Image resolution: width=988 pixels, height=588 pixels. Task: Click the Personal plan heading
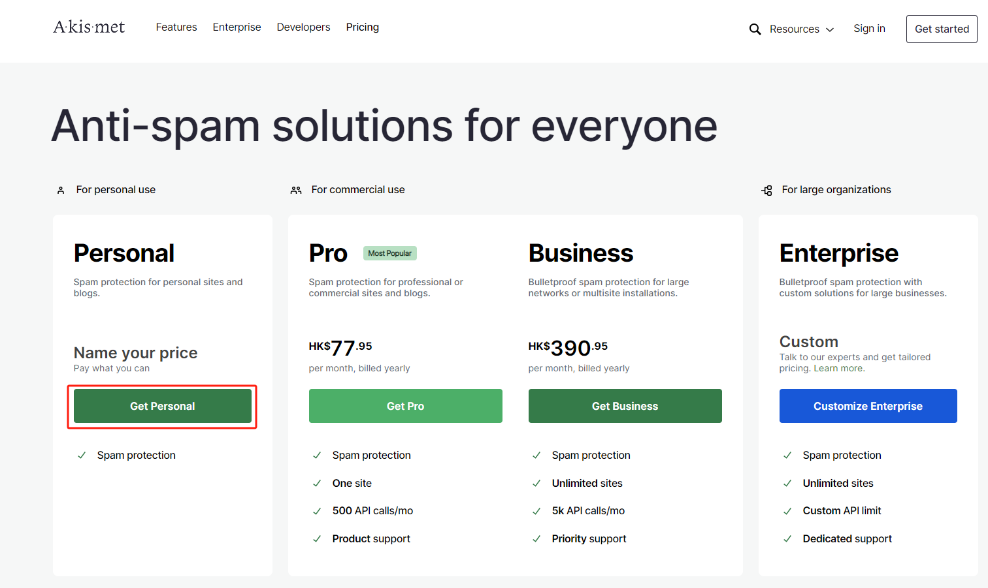pyautogui.click(x=124, y=253)
